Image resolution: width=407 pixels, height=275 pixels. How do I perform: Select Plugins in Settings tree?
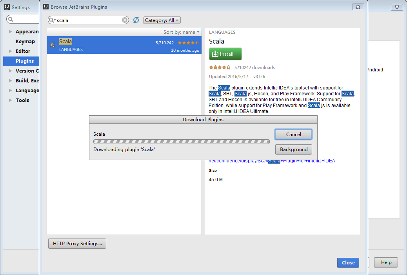[x=21, y=61]
